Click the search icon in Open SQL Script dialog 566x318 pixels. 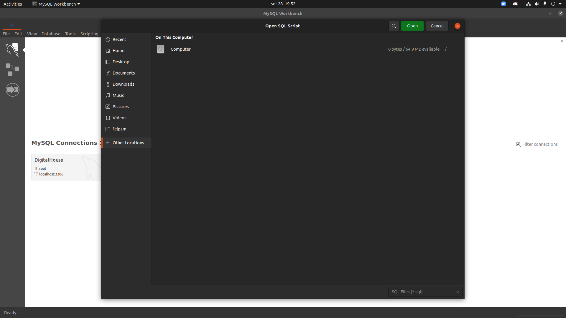[x=394, y=26]
